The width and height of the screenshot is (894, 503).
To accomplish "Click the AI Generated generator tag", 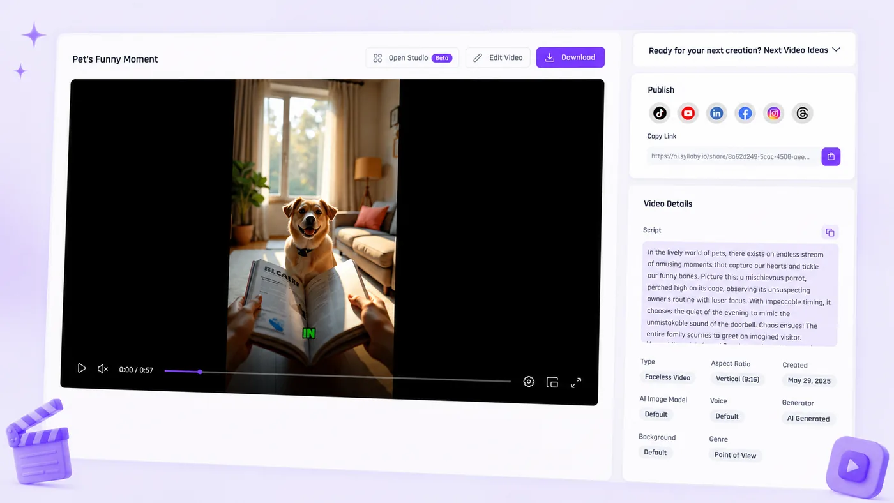I will [x=808, y=419].
